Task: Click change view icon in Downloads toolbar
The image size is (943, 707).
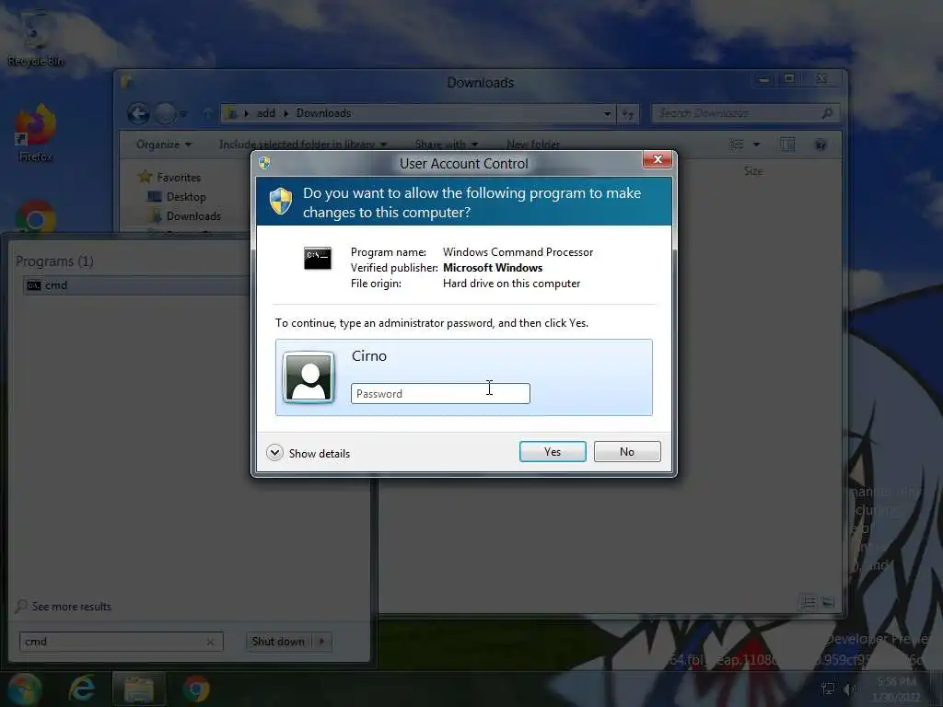Action: [x=737, y=145]
